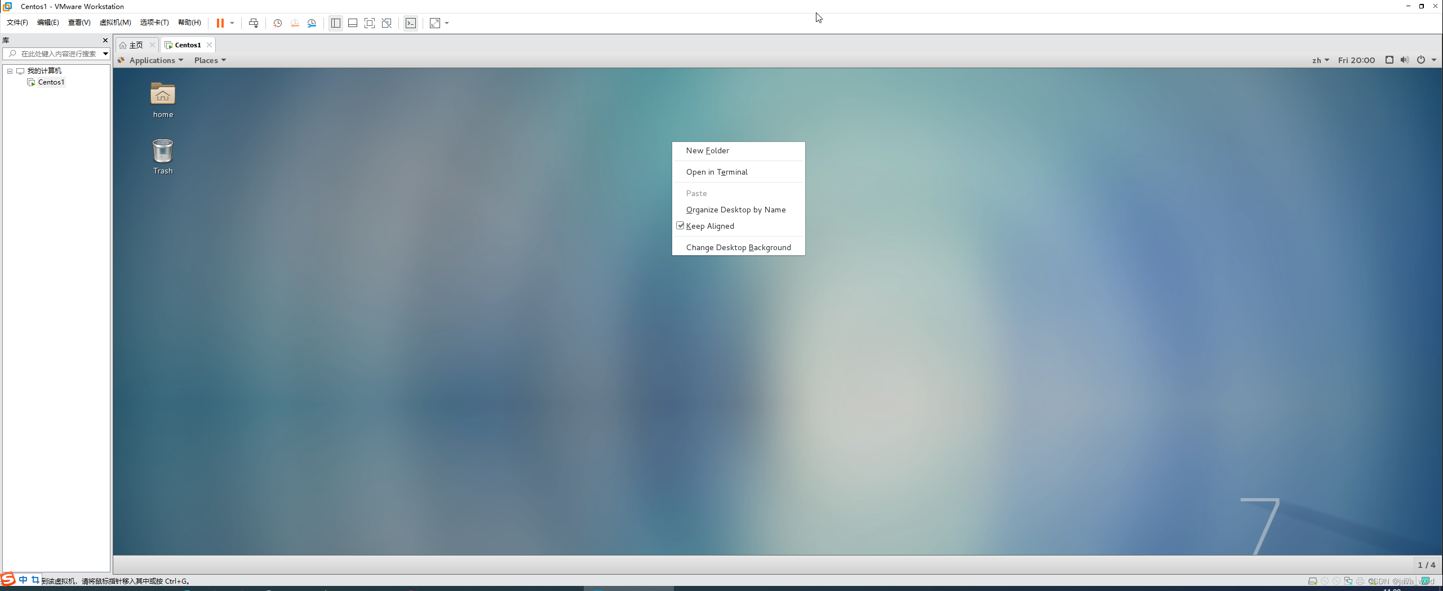This screenshot has height=591, width=1443.
Task: Toggle the console view button
Action: tap(411, 23)
